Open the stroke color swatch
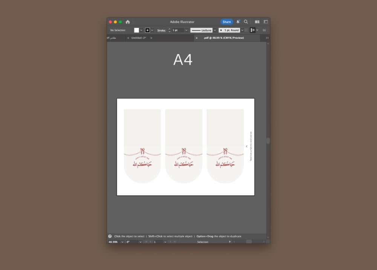377x270 pixels. point(147,30)
